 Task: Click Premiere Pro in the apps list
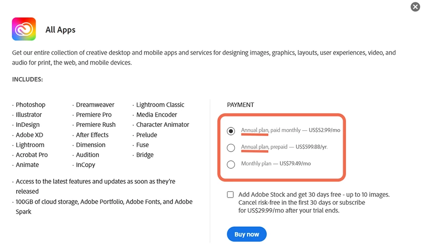[94, 115]
